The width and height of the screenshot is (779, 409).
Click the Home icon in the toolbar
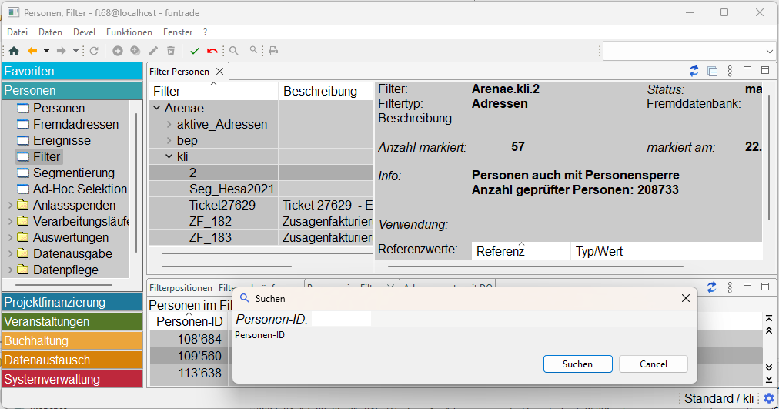point(13,51)
